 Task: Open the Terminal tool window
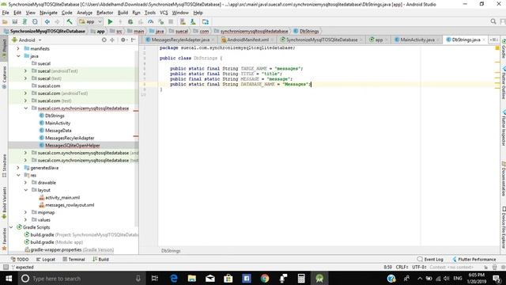click(74, 260)
